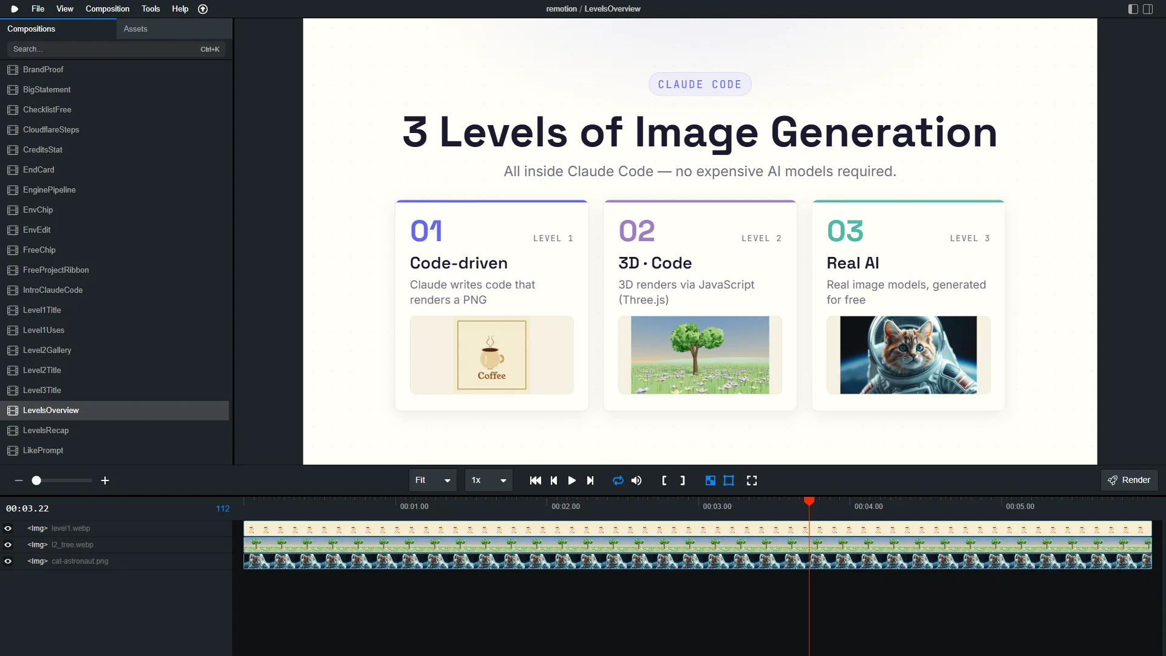Focus the composition Search field

pyautogui.click(x=116, y=49)
